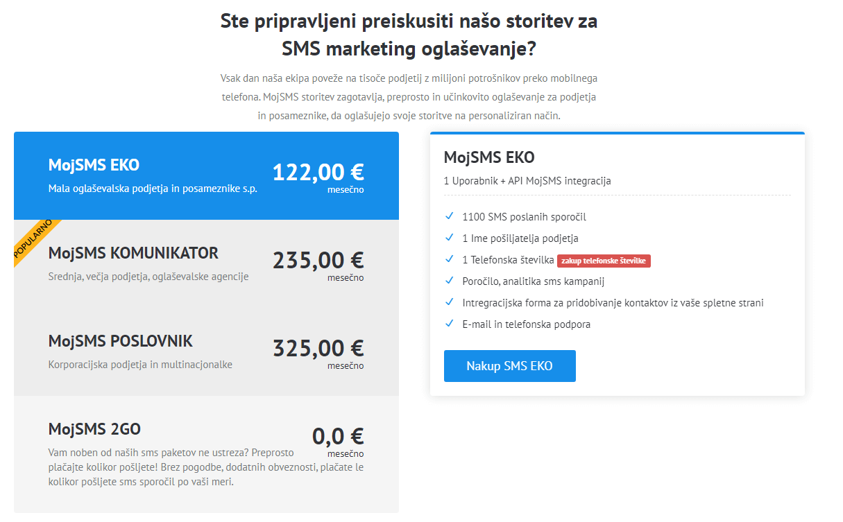Click the 0,0 € price label
This screenshot has height=522, width=843.
pyautogui.click(x=338, y=436)
